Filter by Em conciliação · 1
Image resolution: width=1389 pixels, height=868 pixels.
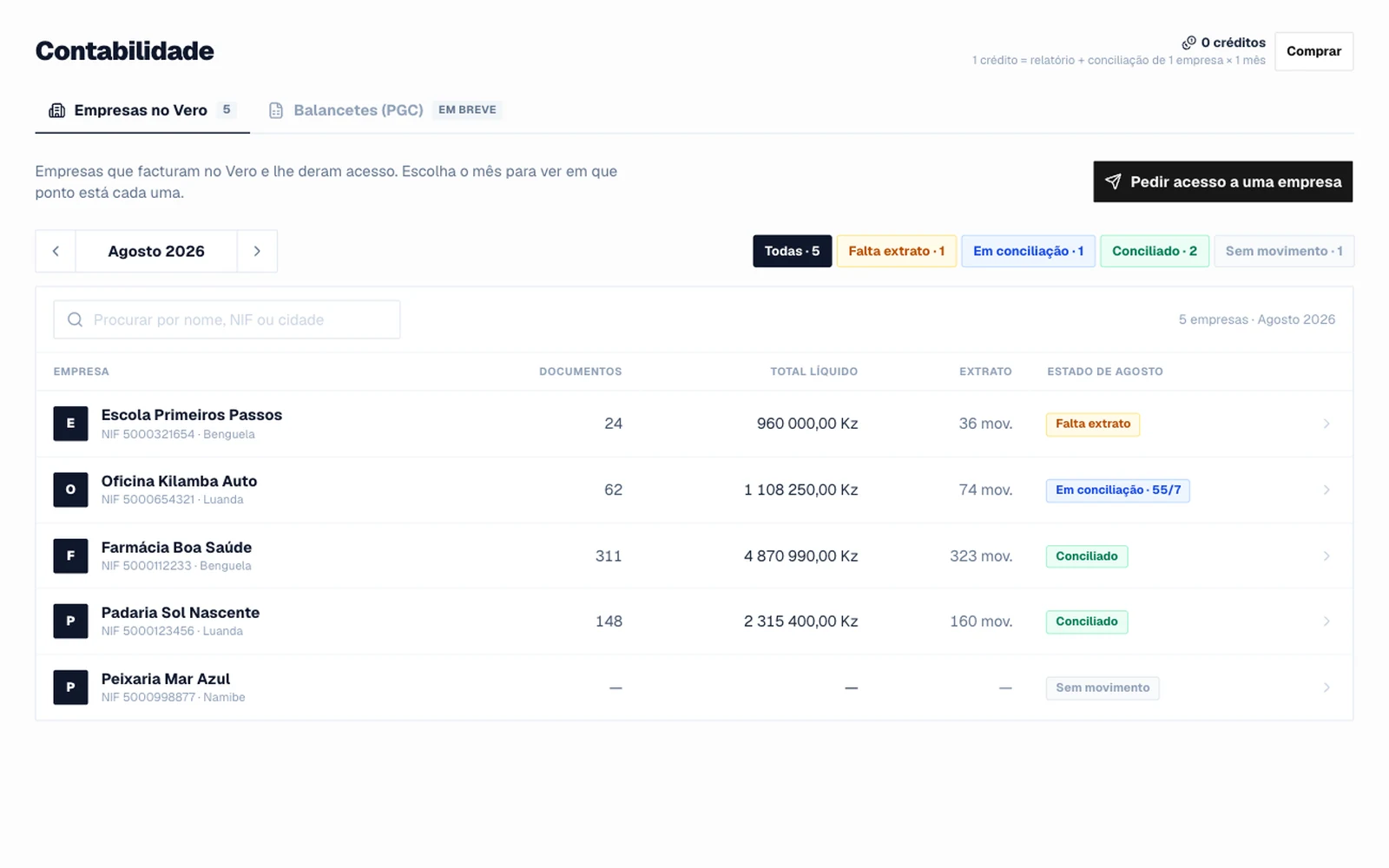(1028, 251)
